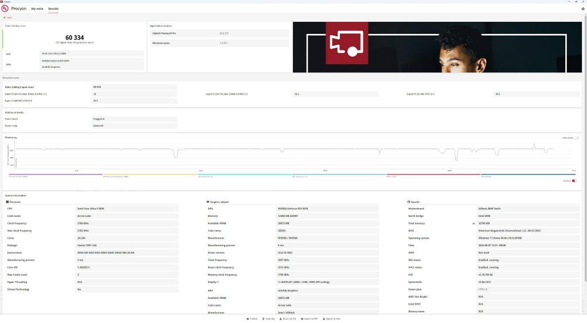Click the Publish cloud icon
The image size is (587, 323).
(x=248, y=319)
